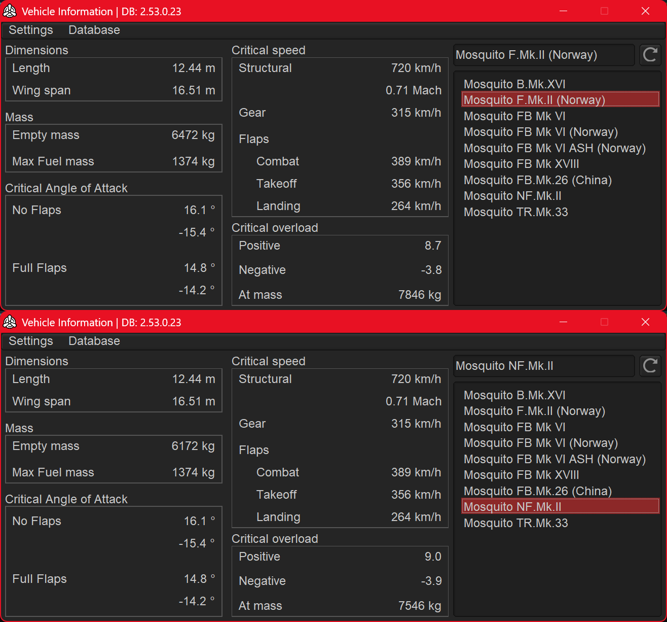Click the refresh icon in the lower window
The image size is (667, 622).
click(x=650, y=366)
